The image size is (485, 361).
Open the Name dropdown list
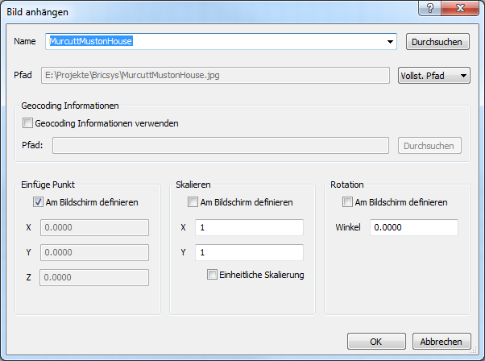pos(391,41)
